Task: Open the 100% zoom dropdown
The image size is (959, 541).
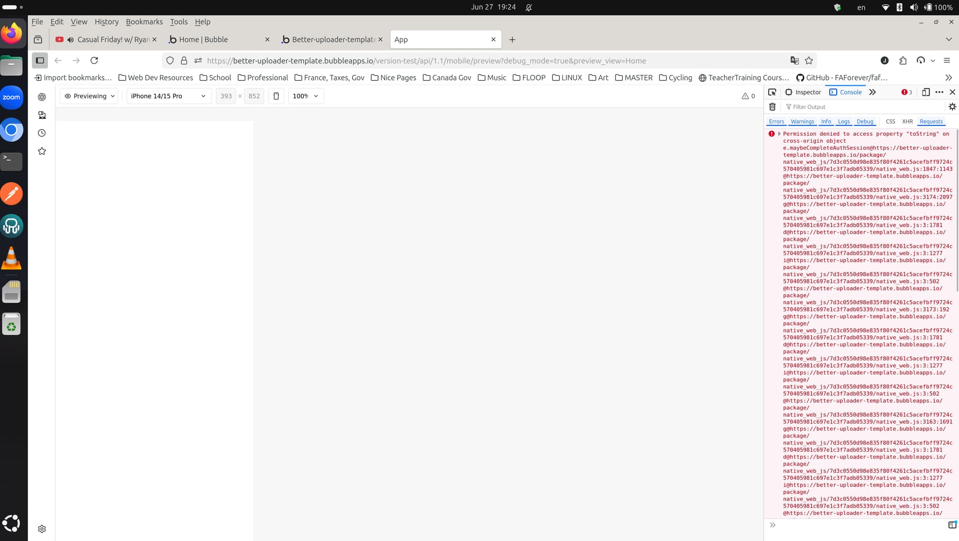Action: click(x=306, y=96)
